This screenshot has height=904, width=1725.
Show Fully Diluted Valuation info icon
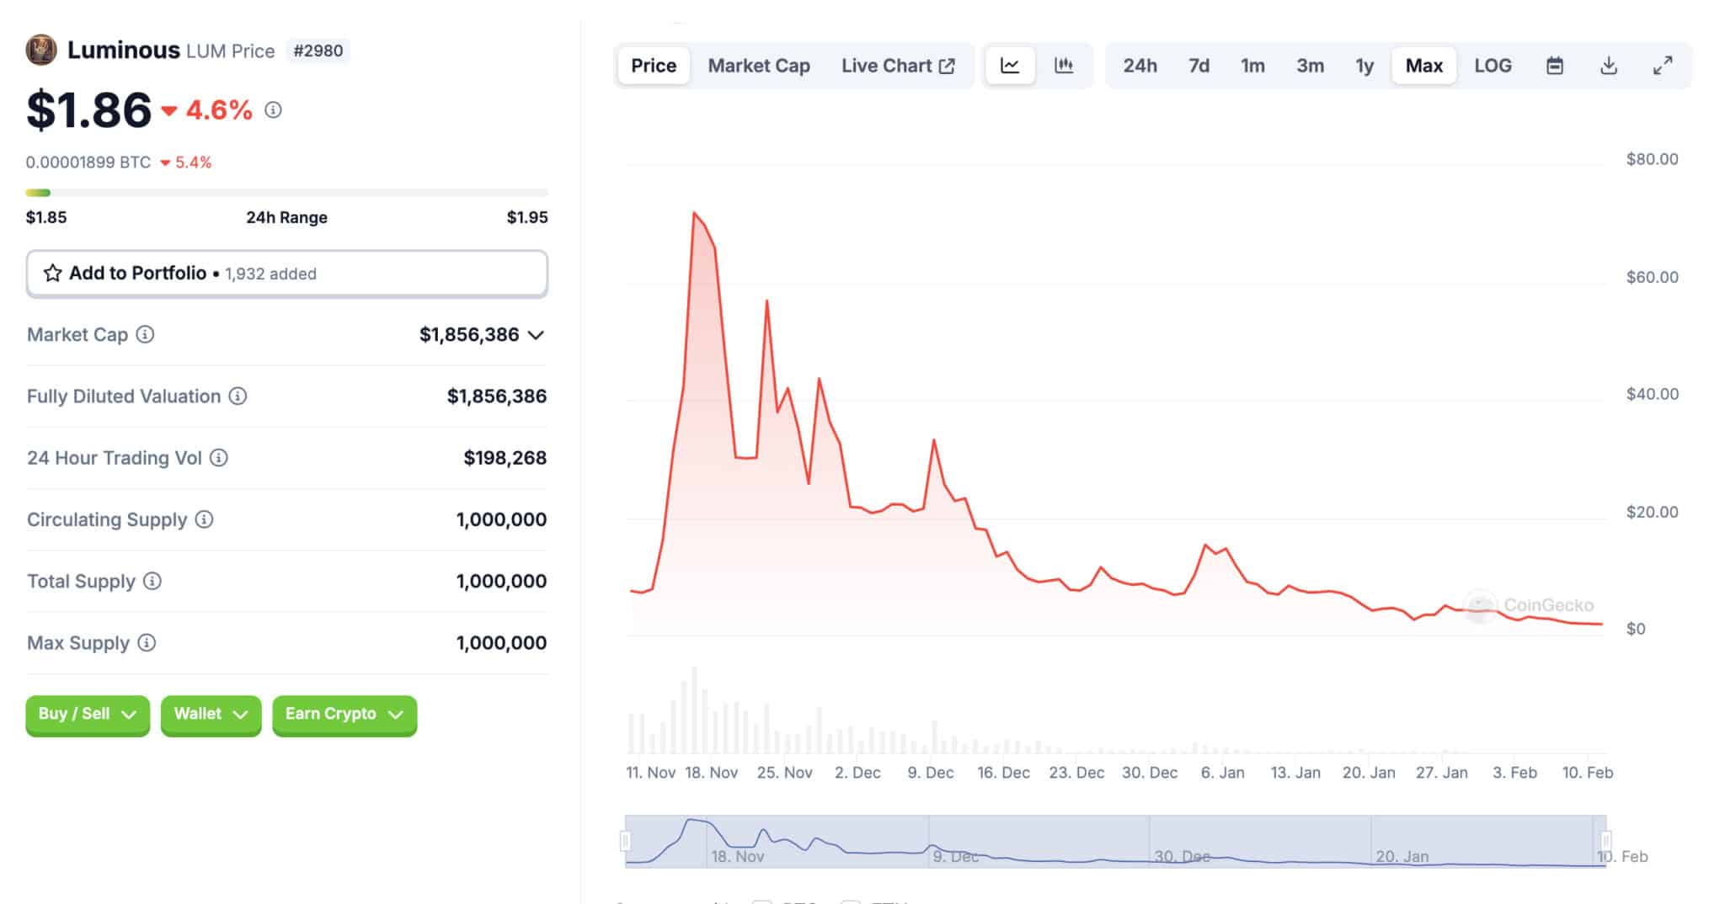238,396
